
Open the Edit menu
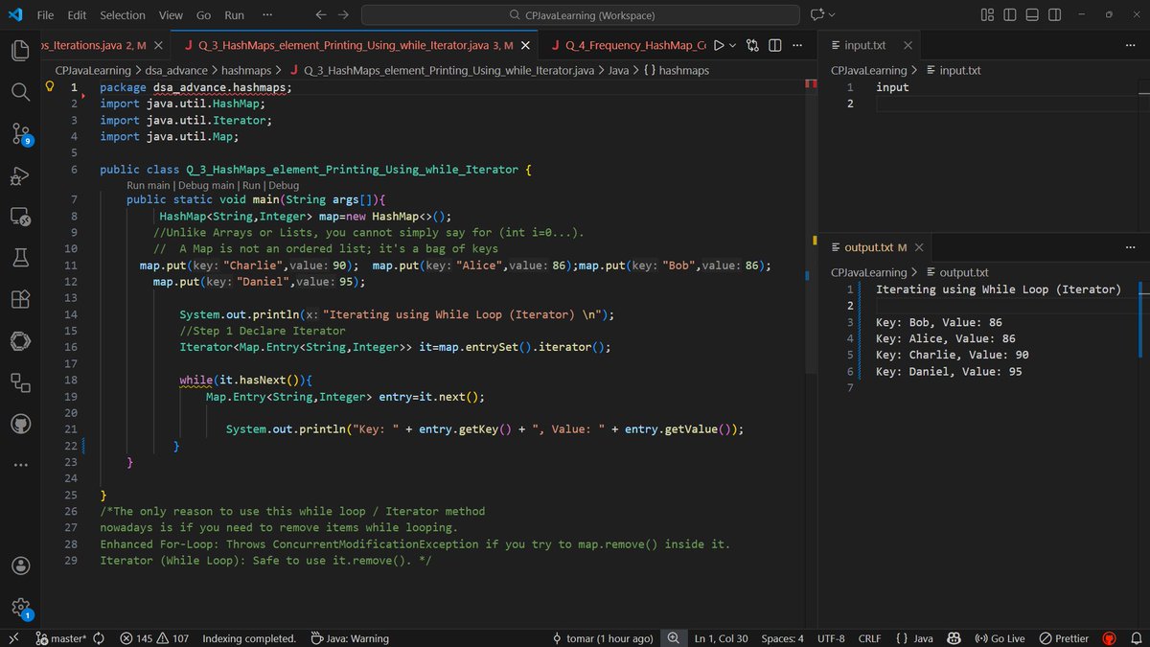pos(77,15)
